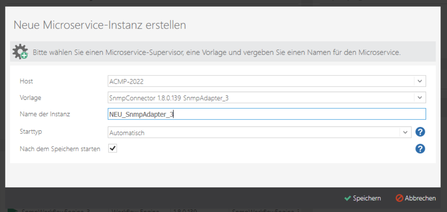447x212 pixels.
Task: Click the Vorlage field showing SnmpConnector 1.8.0.139
Action: point(267,98)
